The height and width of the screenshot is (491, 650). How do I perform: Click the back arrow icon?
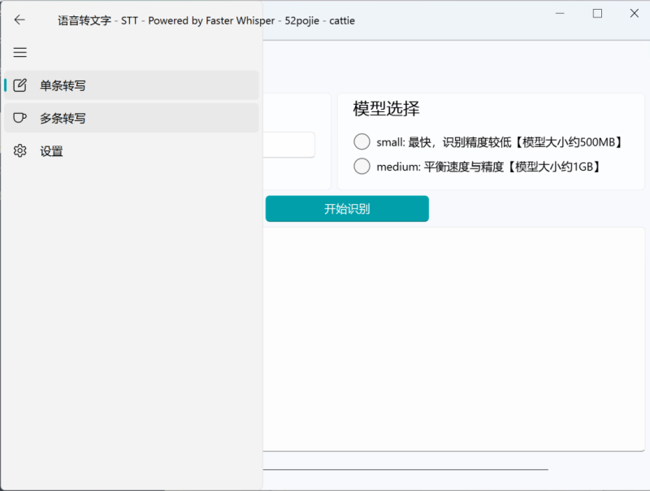19,20
